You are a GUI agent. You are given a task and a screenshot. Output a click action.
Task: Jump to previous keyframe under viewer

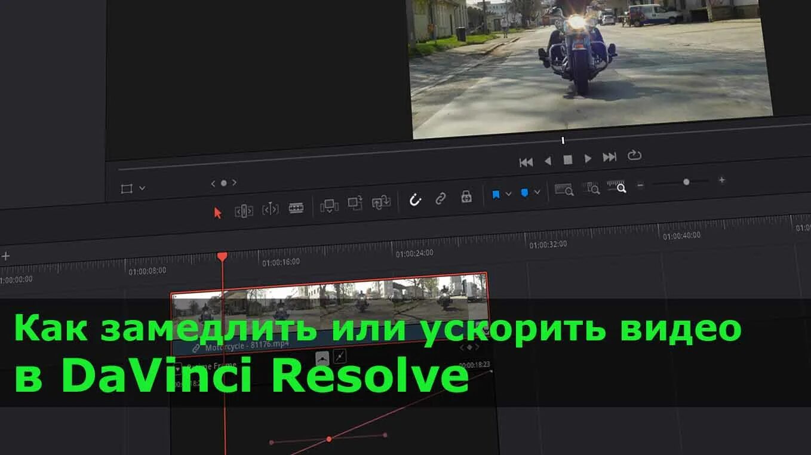coord(213,184)
